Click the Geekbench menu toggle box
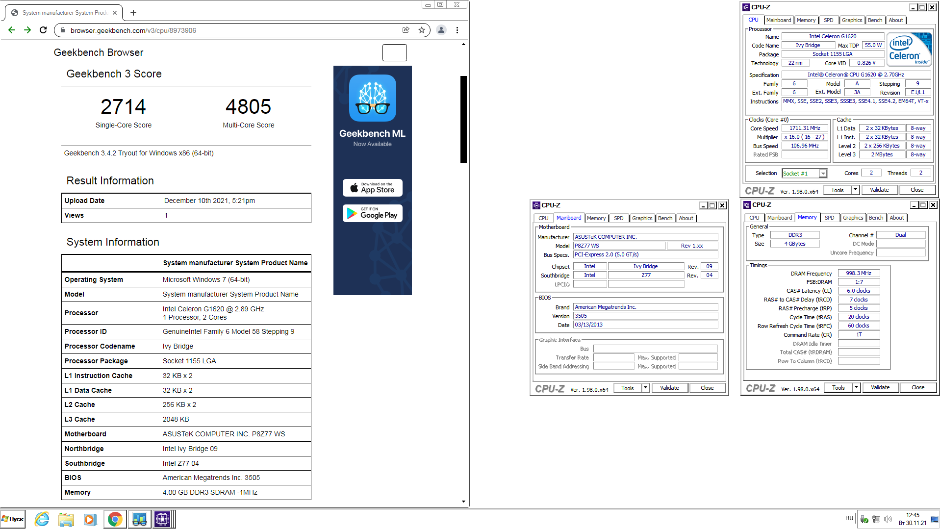Screen dimensions: 940x529 point(394,52)
